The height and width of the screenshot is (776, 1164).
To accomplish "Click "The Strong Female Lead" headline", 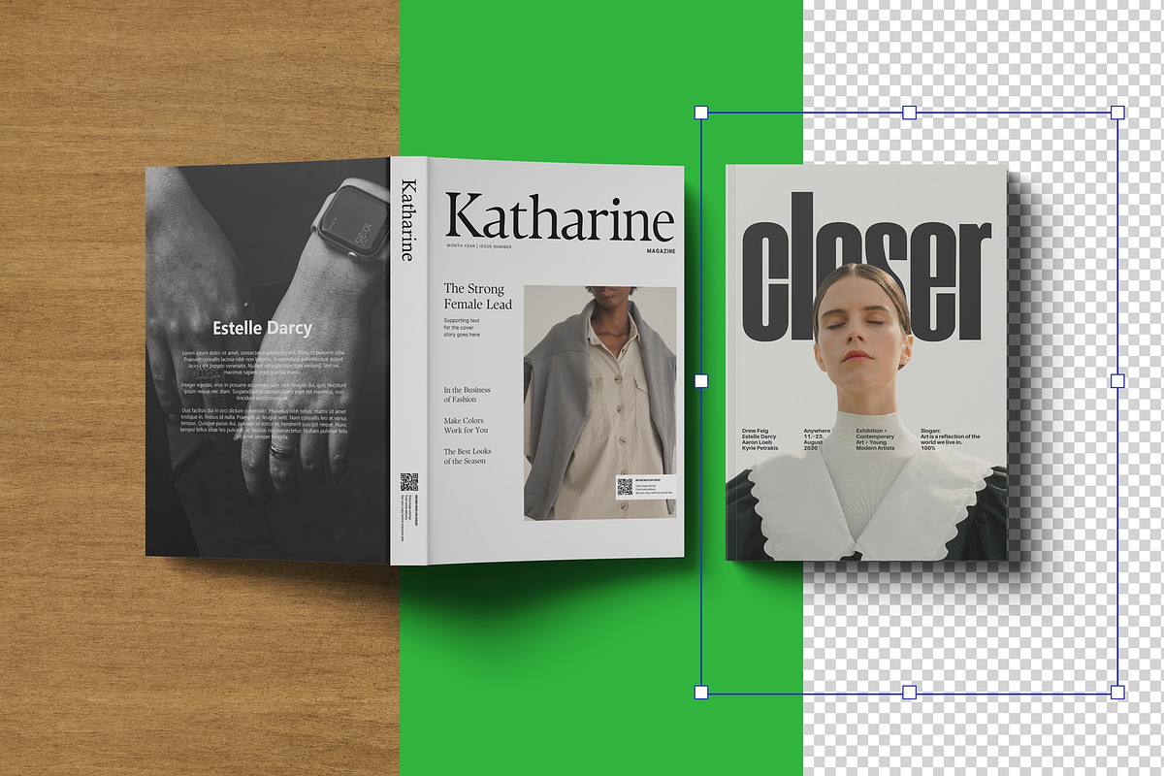I will click(x=477, y=297).
